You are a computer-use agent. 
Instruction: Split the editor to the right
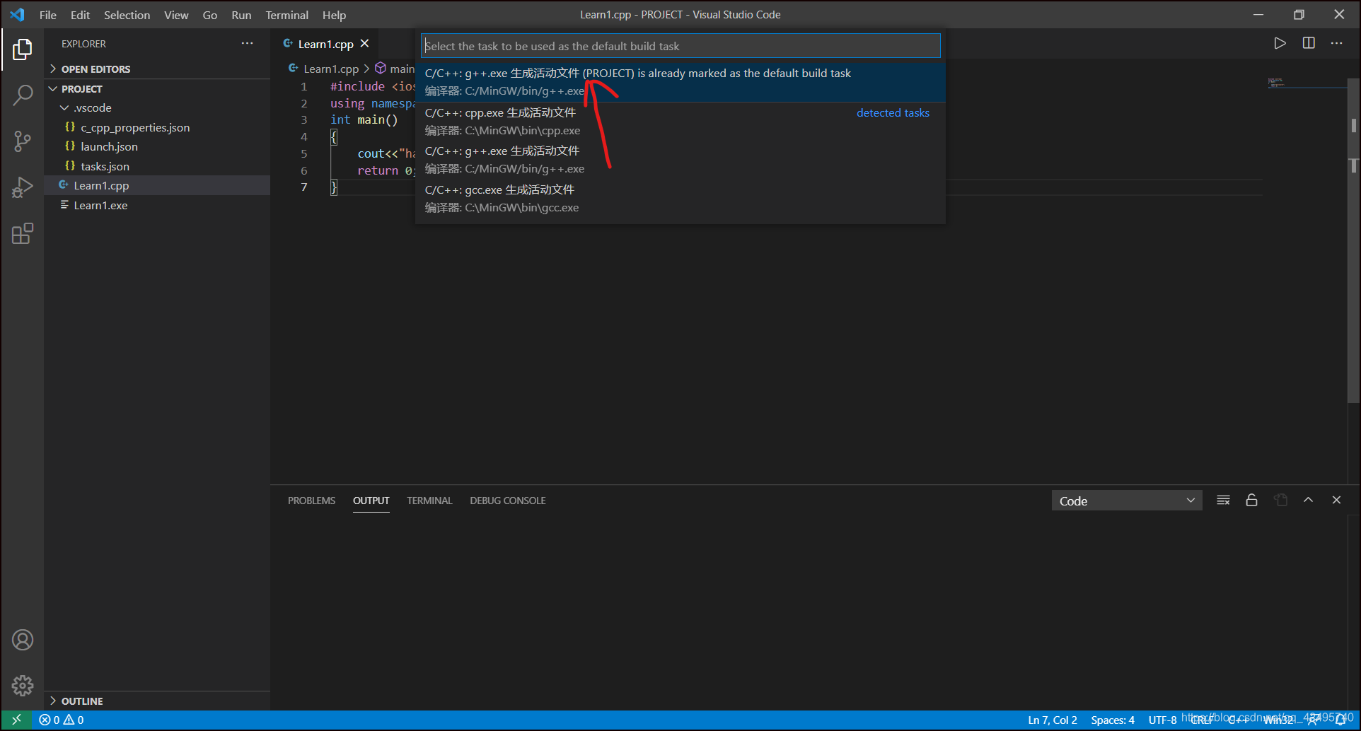tap(1309, 43)
